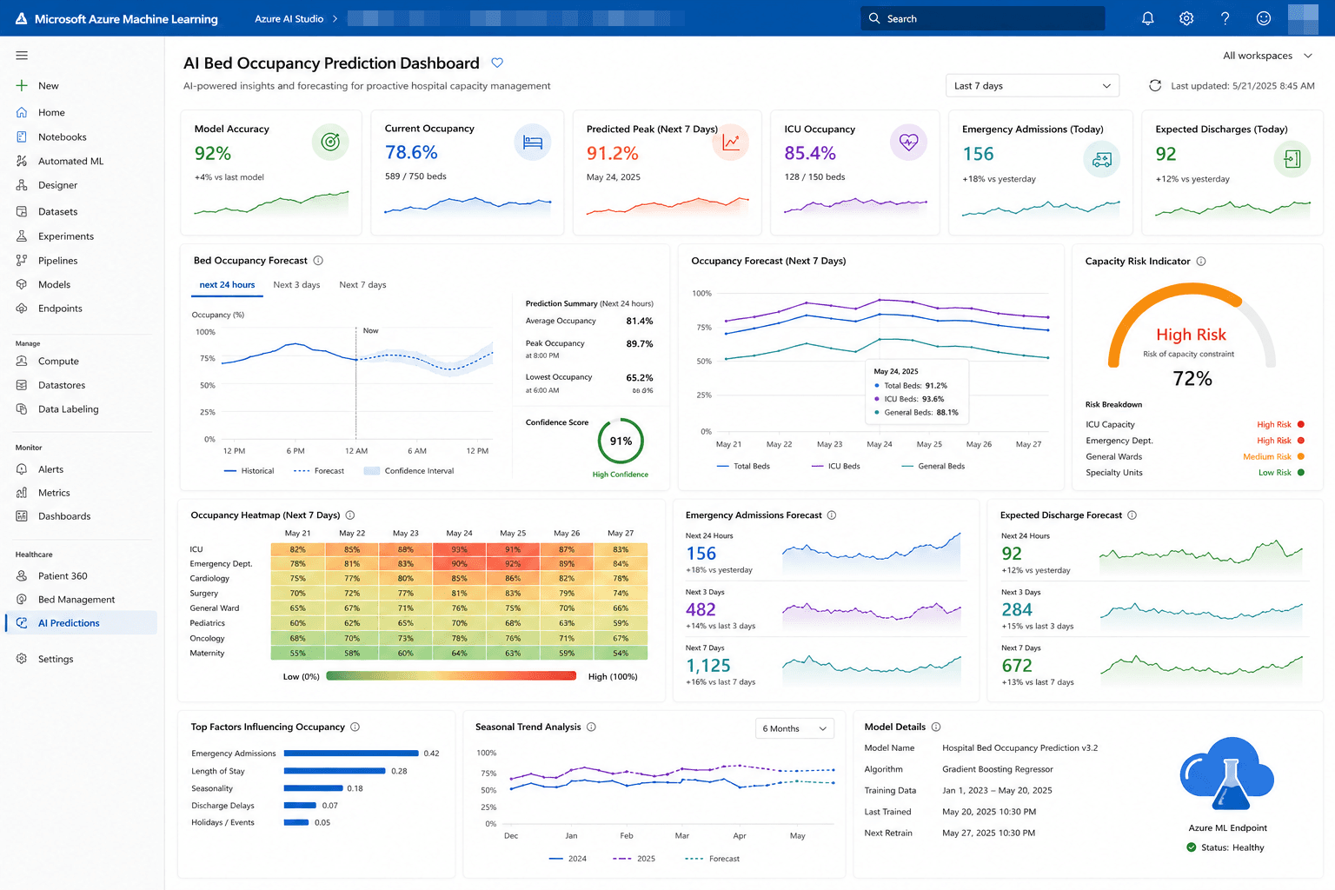Screen dimensions: 1335x890
Task: Select AI Predictions in the sidebar
Action: [83, 623]
